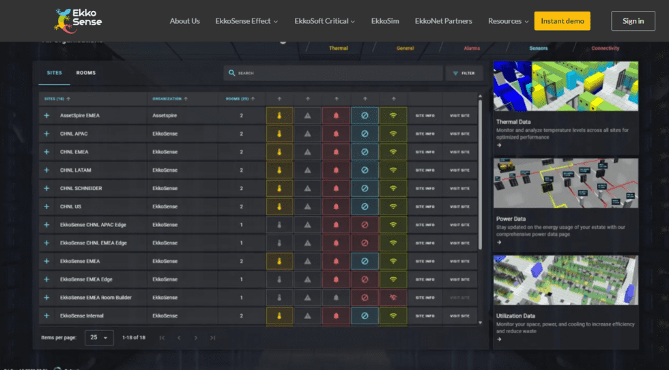Go to the last page
Screen dimensions: 669x370
coord(212,338)
